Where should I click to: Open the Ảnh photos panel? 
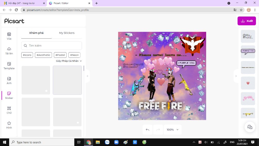[9, 81]
